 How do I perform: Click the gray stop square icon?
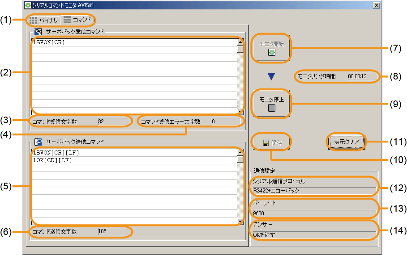click(271, 107)
